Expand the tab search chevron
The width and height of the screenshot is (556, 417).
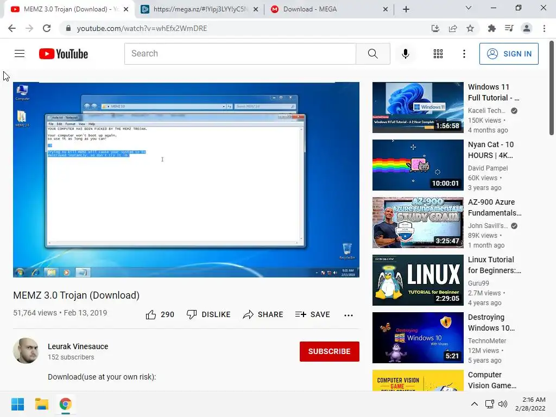click(469, 8)
